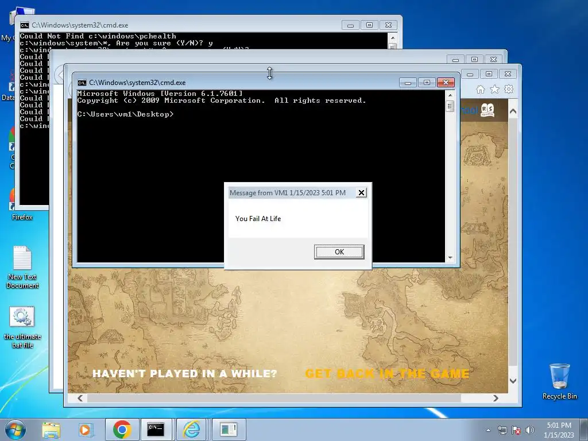This screenshot has width=588, height=441.
Task: Click the Show Desktop strip on the taskbar
Action: click(x=584, y=430)
